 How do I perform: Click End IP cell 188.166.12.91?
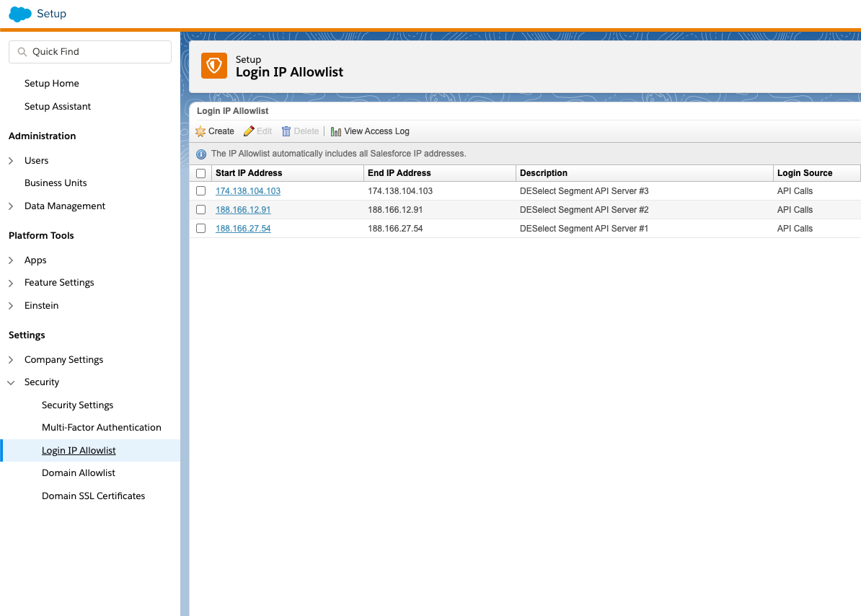click(x=395, y=210)
